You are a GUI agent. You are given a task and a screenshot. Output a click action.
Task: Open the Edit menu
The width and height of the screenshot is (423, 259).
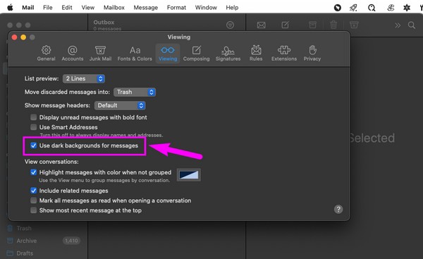67,8
